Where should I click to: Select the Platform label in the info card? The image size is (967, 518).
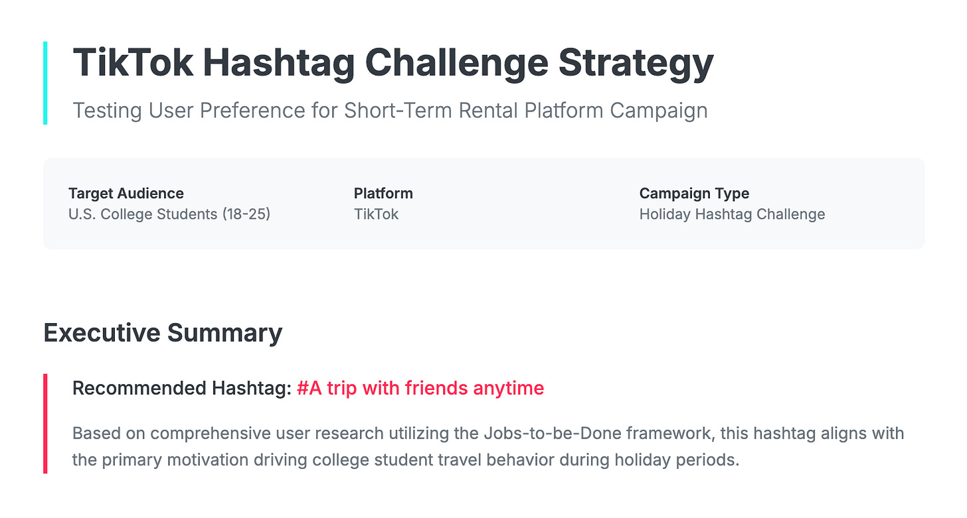coord(383,194)
